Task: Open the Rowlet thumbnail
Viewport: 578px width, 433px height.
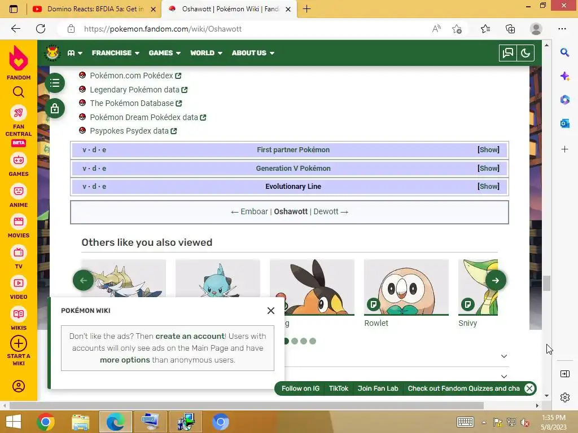Action: (x=406, y=287)
